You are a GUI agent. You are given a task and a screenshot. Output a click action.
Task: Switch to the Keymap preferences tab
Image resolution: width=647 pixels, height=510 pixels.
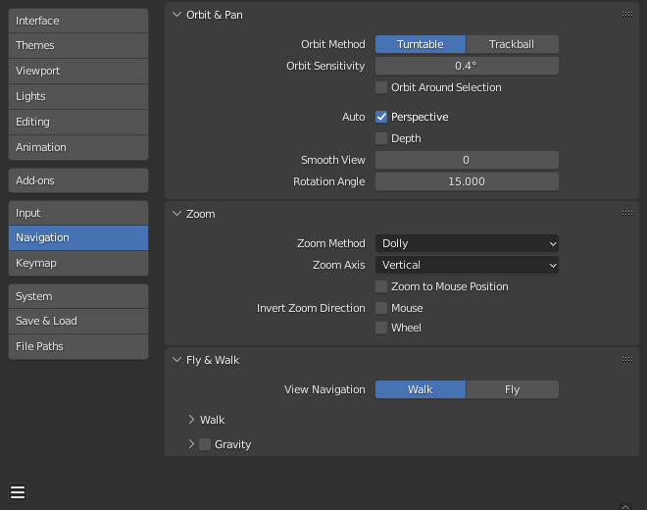point(78,263)
